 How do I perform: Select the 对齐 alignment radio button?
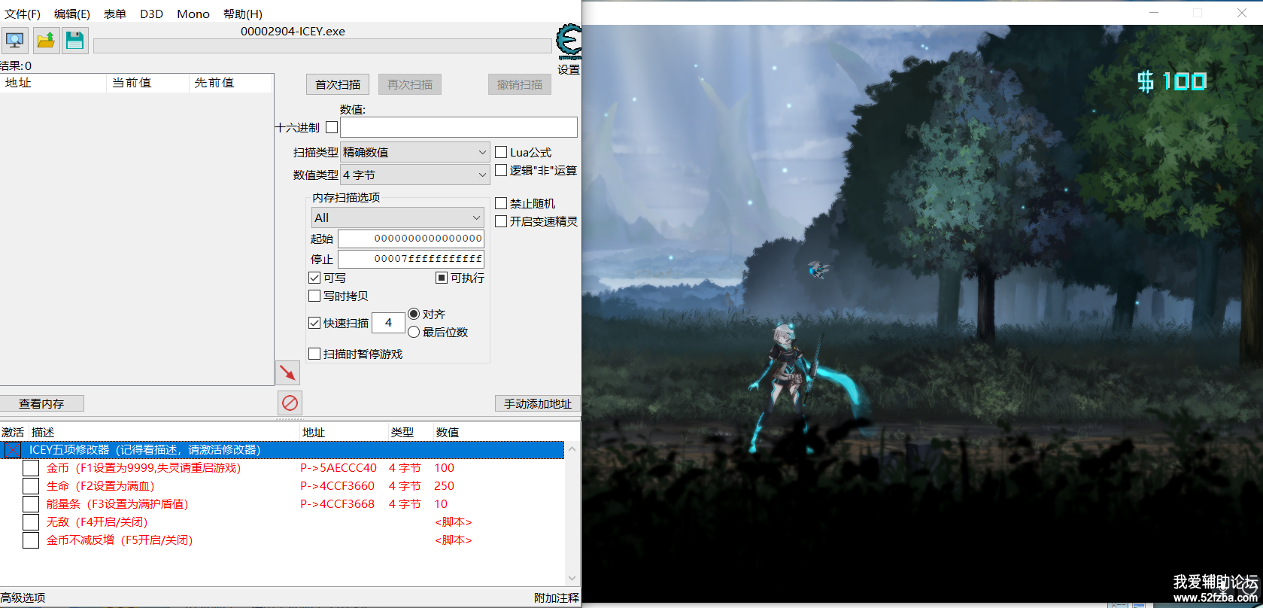coord(414,314)
